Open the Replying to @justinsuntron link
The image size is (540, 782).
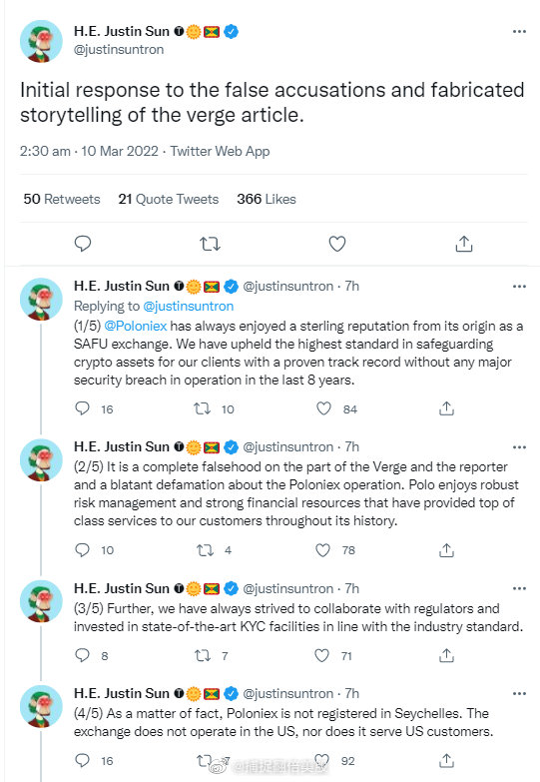click(x=188, y=306)
